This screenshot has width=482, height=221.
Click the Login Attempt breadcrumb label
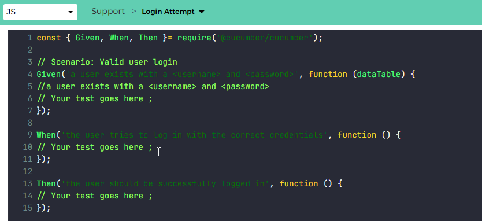pos(168,12)
